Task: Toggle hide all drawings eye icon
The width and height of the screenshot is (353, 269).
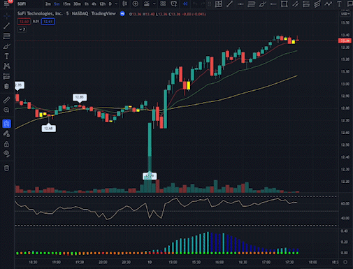Action: tap(6, 154)
